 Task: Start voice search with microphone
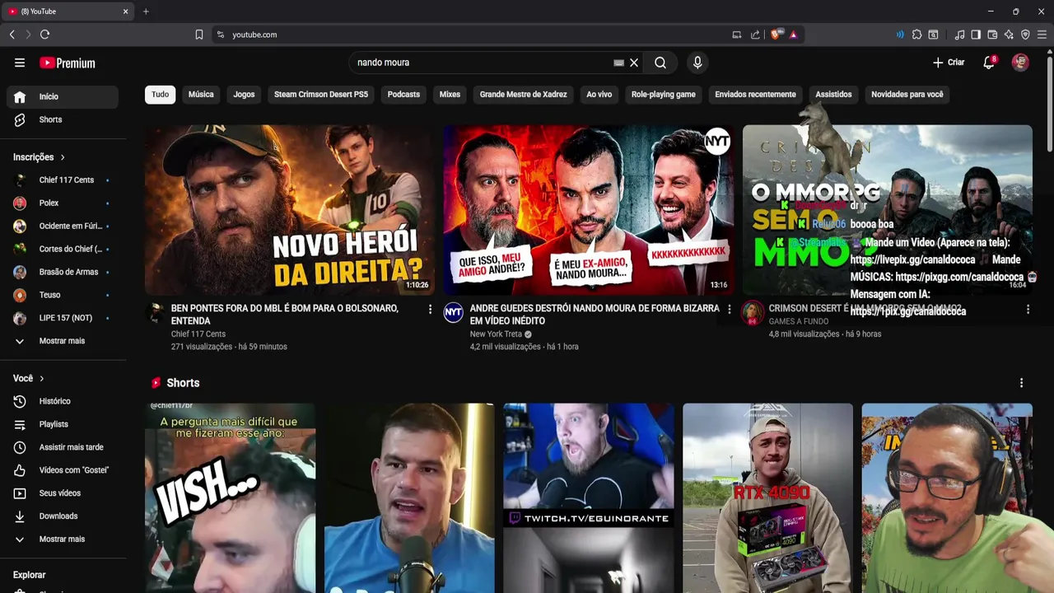(697, 63)
